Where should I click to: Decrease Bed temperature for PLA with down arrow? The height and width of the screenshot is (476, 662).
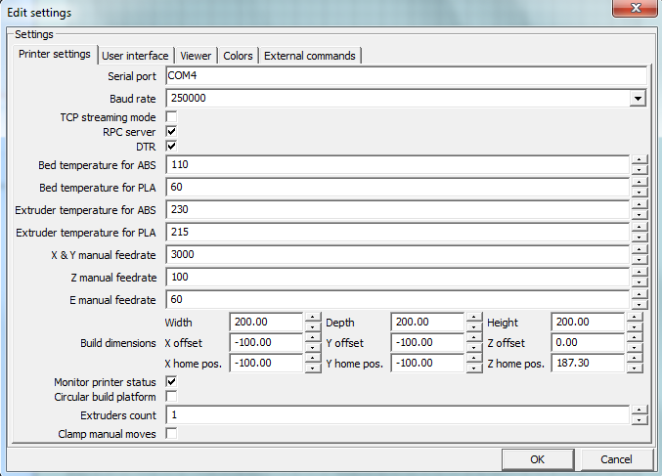639,192
